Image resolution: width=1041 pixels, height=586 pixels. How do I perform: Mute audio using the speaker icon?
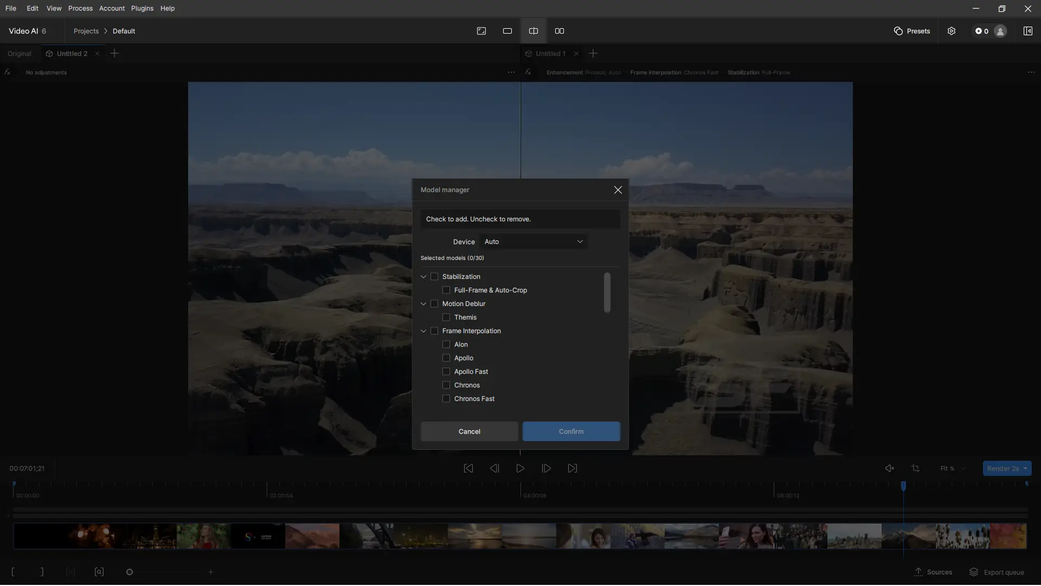[890, 468]
